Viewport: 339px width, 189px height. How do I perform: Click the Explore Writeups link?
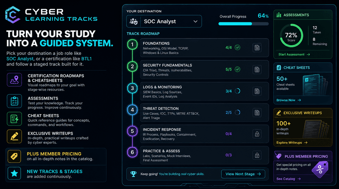pos(292,142)
